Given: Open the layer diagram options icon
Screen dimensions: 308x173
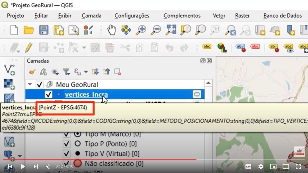Looking at the screenshot, I should point(222,48).
